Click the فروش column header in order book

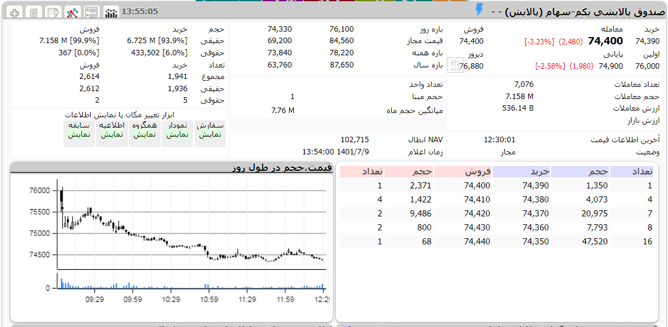463,171
